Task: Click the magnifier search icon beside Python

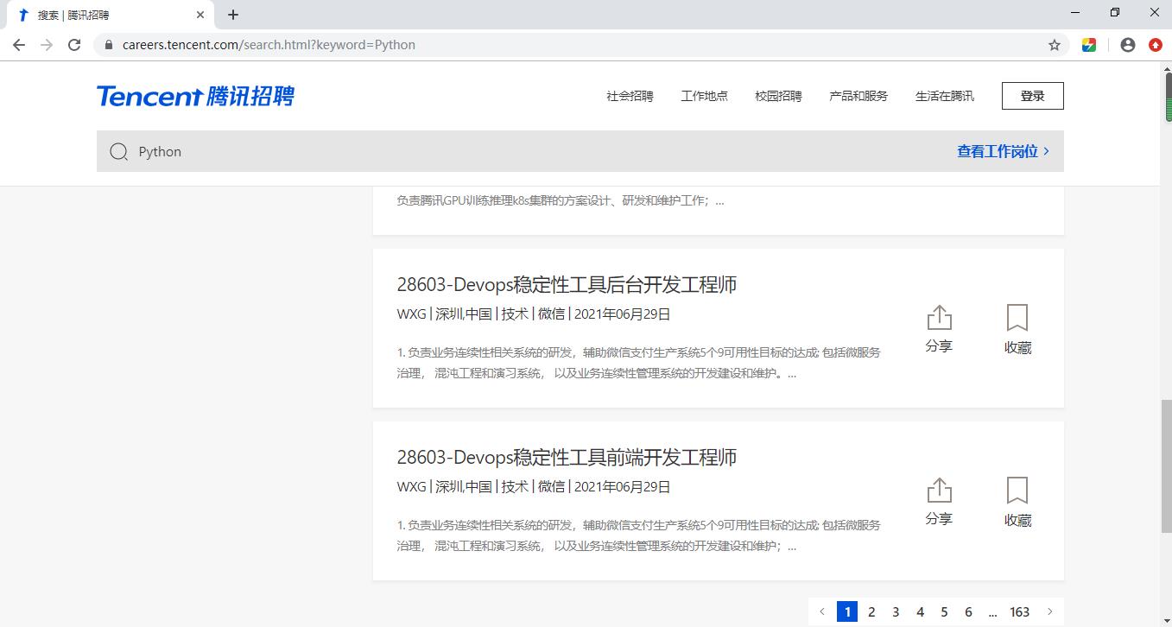Action: 119,152
